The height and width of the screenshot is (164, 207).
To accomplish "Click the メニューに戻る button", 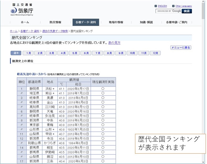I will (181, 48).
